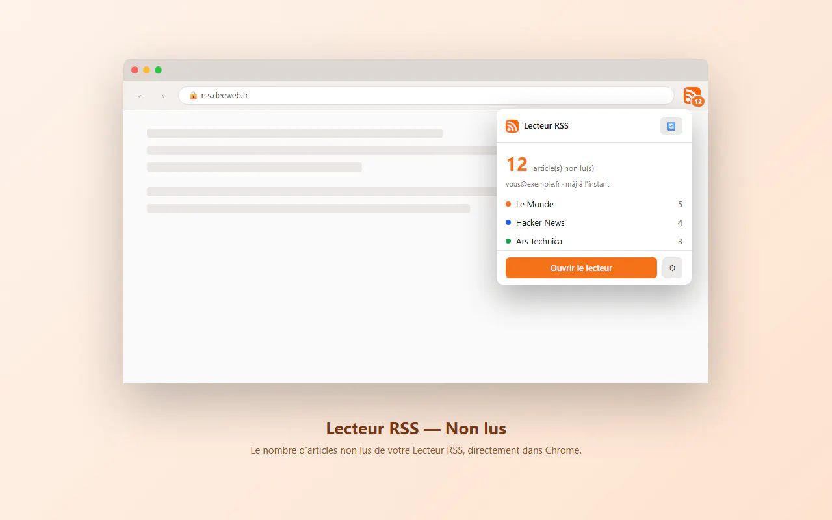Close the window with the red button

[x=135, y=70]
